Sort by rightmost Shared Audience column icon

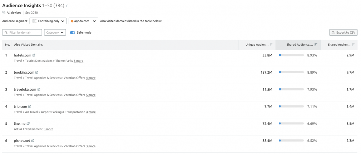(x=353, y=45)
